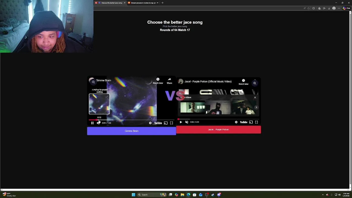Click the Jace! channel avatar
This screenshot has height=198, width=352.
point(181,81)
